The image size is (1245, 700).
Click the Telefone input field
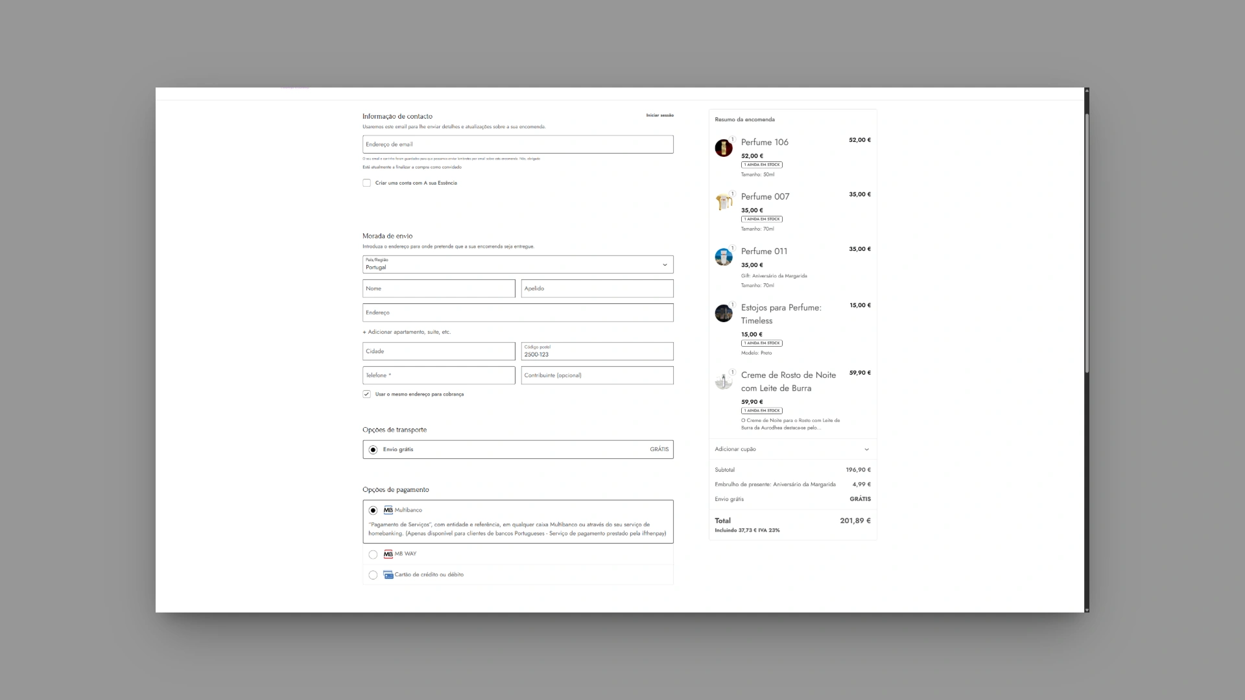point(438,375)
